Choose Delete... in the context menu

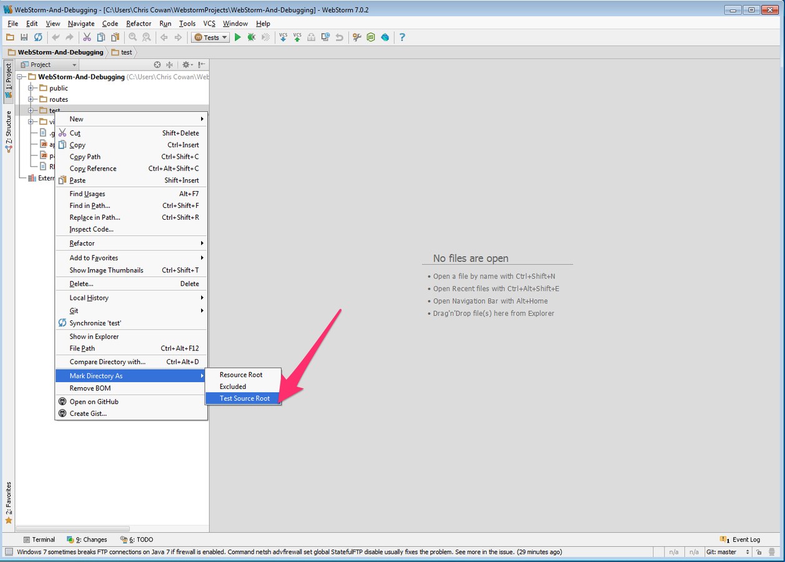[x=131, y=284]
